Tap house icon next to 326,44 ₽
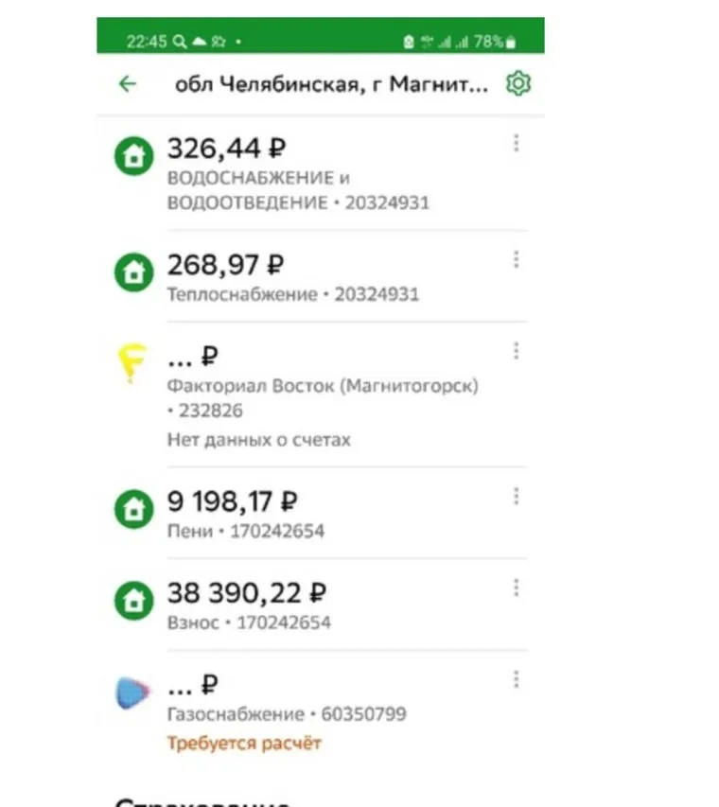Viewport: 719px width, 807px height. (x=133, y=156)
